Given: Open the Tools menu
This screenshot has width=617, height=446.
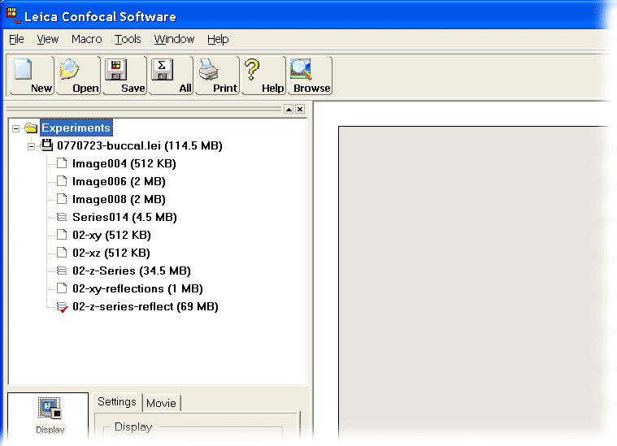Looking at the screenshot, I should [x=128, y=39].
